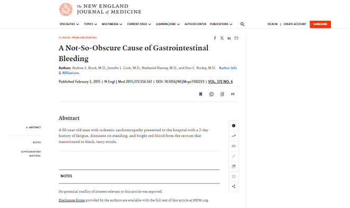Jump to Notes section in sidebar

click(37, 142)
